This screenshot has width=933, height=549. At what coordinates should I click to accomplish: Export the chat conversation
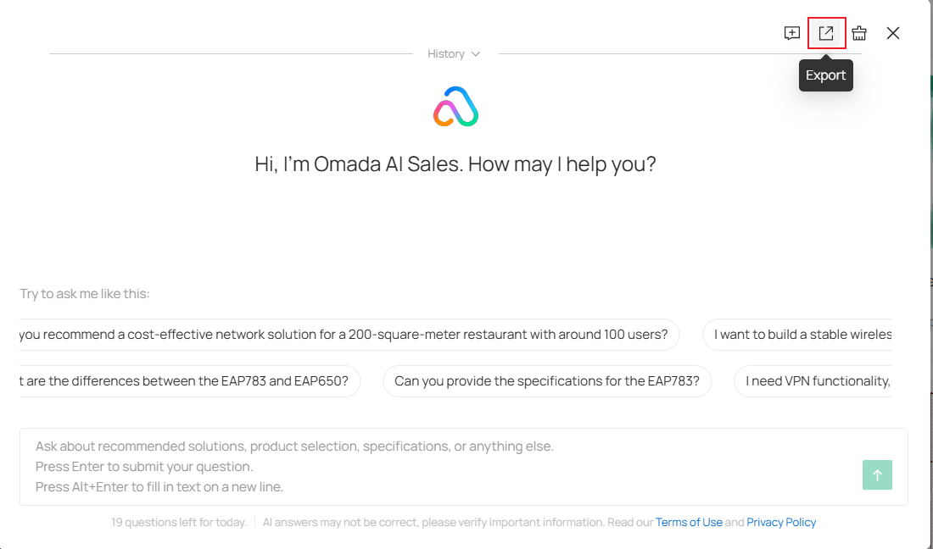826,33
